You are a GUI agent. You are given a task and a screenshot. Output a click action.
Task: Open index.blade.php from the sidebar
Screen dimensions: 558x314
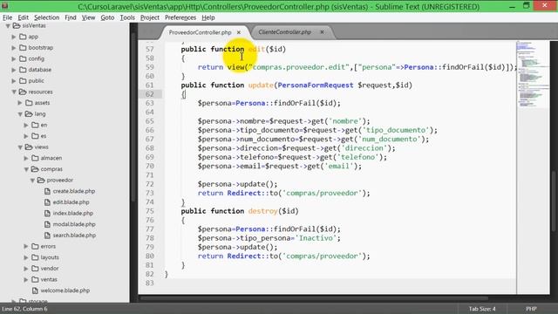click(73, 213)
